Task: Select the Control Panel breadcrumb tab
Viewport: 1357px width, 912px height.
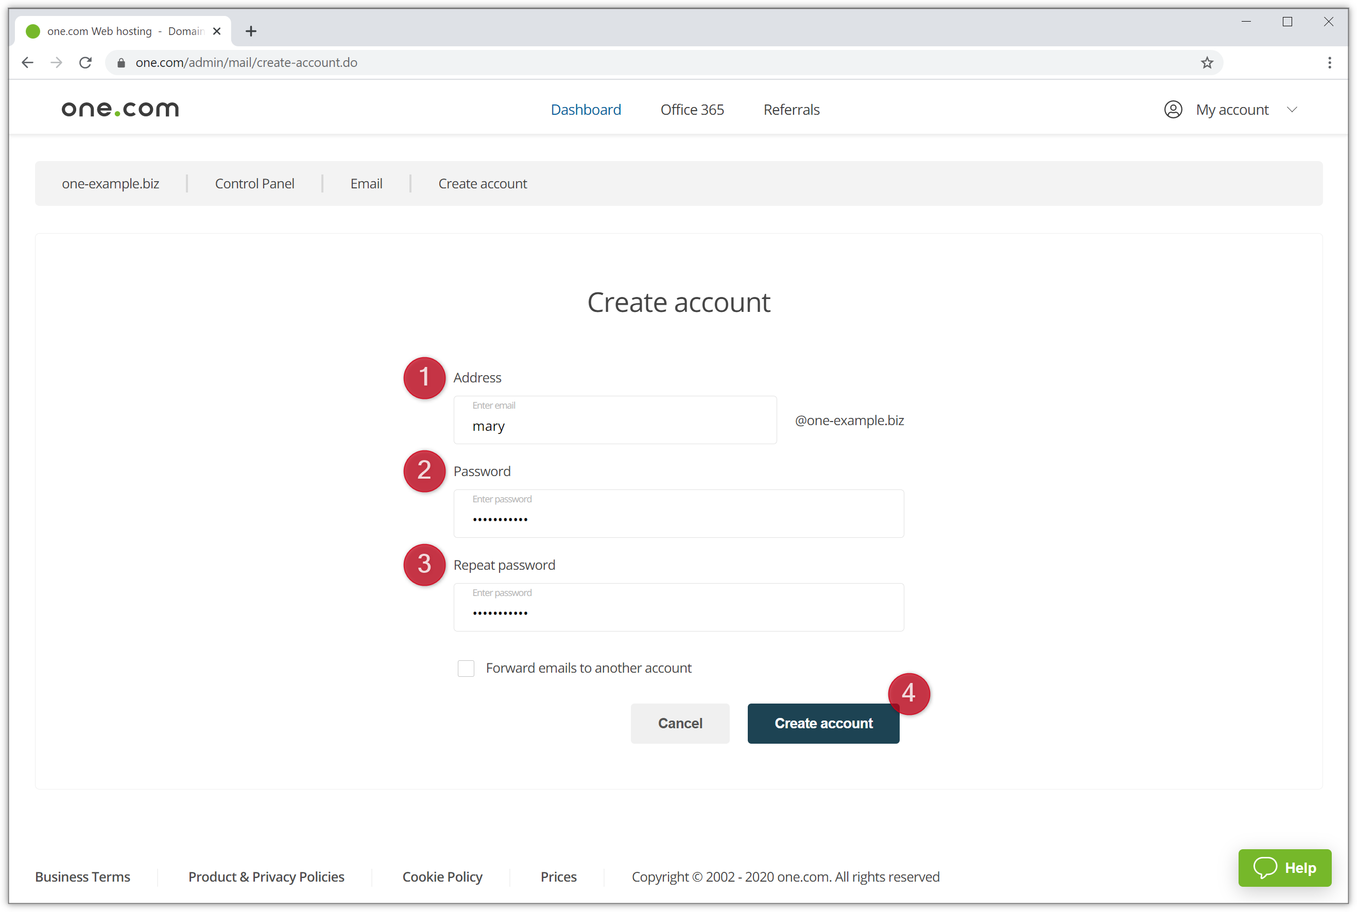Action: point(253,183)
